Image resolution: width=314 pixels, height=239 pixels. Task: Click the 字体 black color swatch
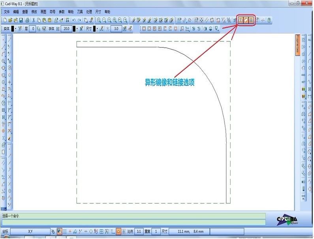pos(74,29)
